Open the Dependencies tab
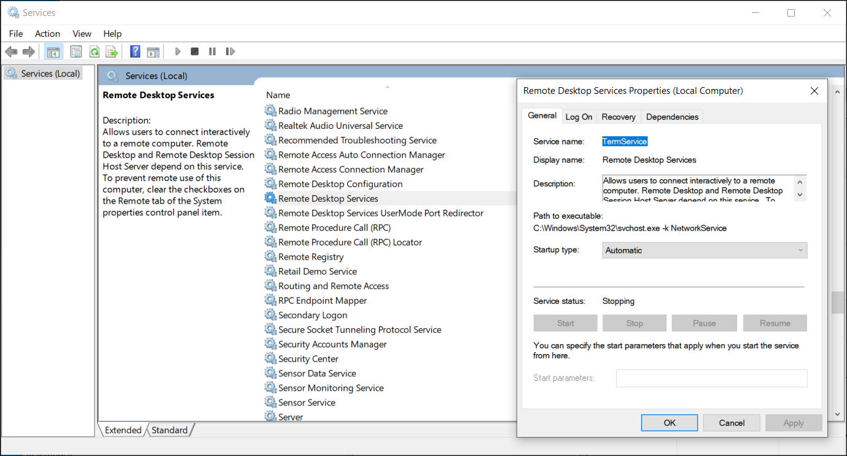This screenshot has width=847, height=456. [x=672, y=116]
